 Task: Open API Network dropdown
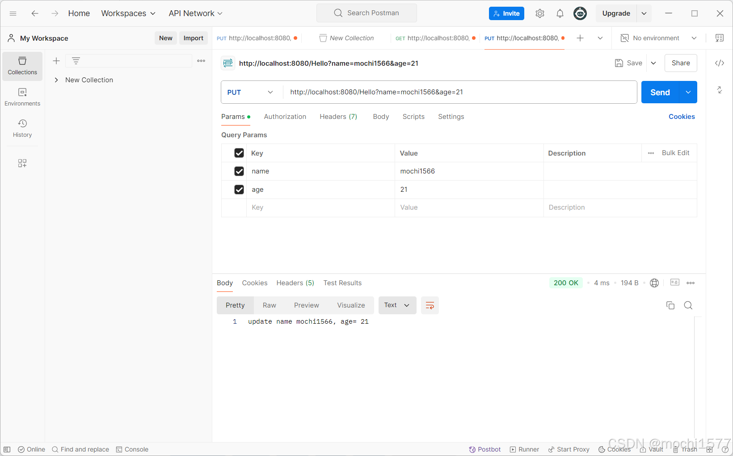coord(195,13)
